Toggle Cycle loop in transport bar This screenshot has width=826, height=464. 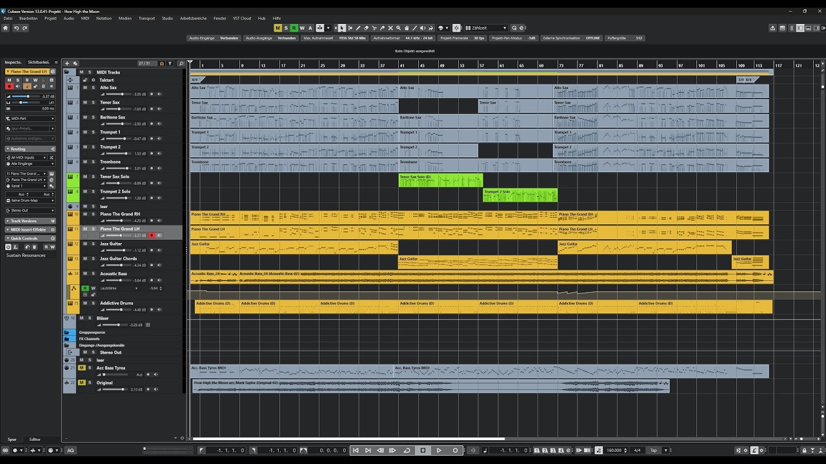coord(407,450)
